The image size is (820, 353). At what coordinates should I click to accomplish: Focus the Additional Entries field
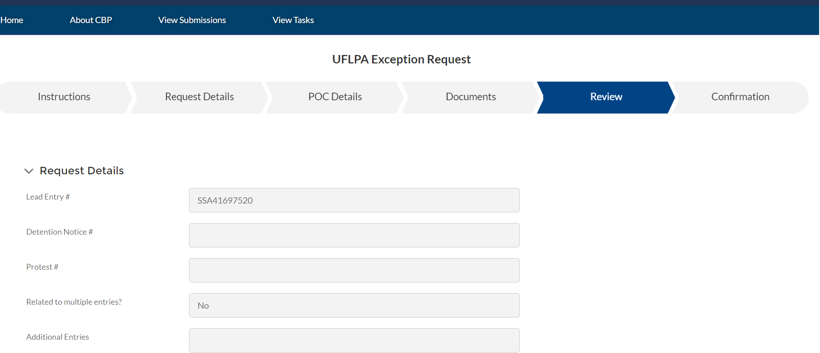pyautogui.click(x=354, y=341)
